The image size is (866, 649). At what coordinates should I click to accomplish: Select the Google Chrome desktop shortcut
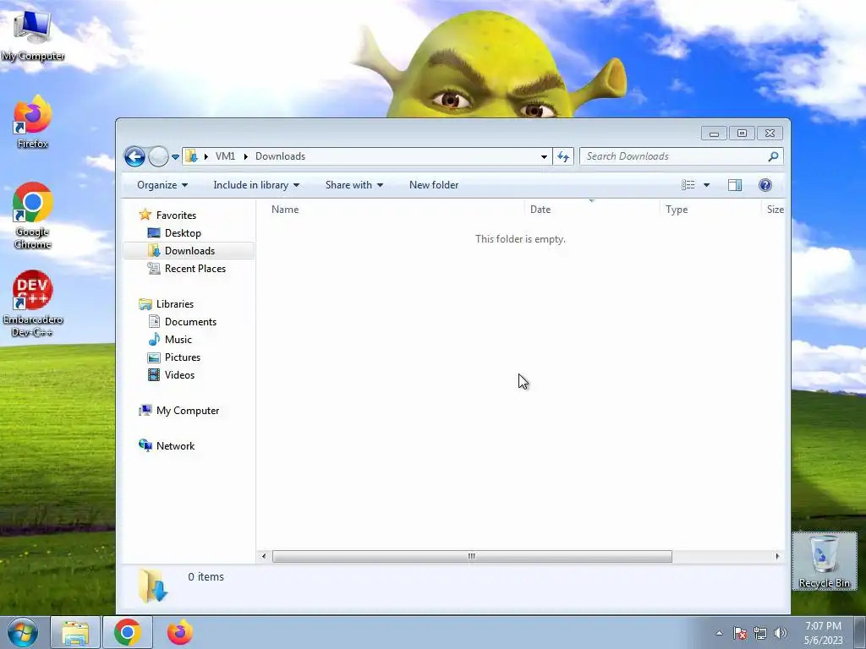pyautogui.click(x=33, y=215)
